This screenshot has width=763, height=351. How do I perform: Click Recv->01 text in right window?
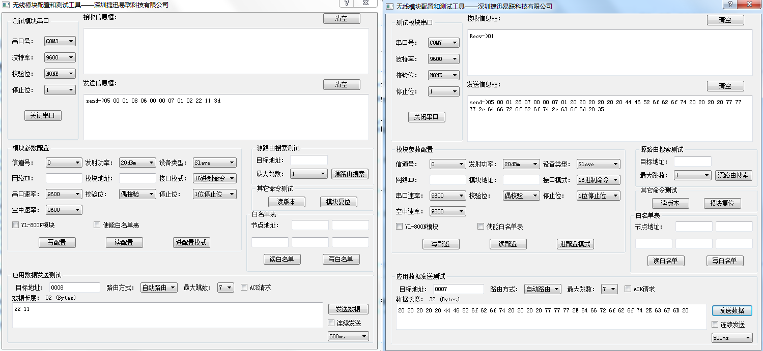(482, 36)
